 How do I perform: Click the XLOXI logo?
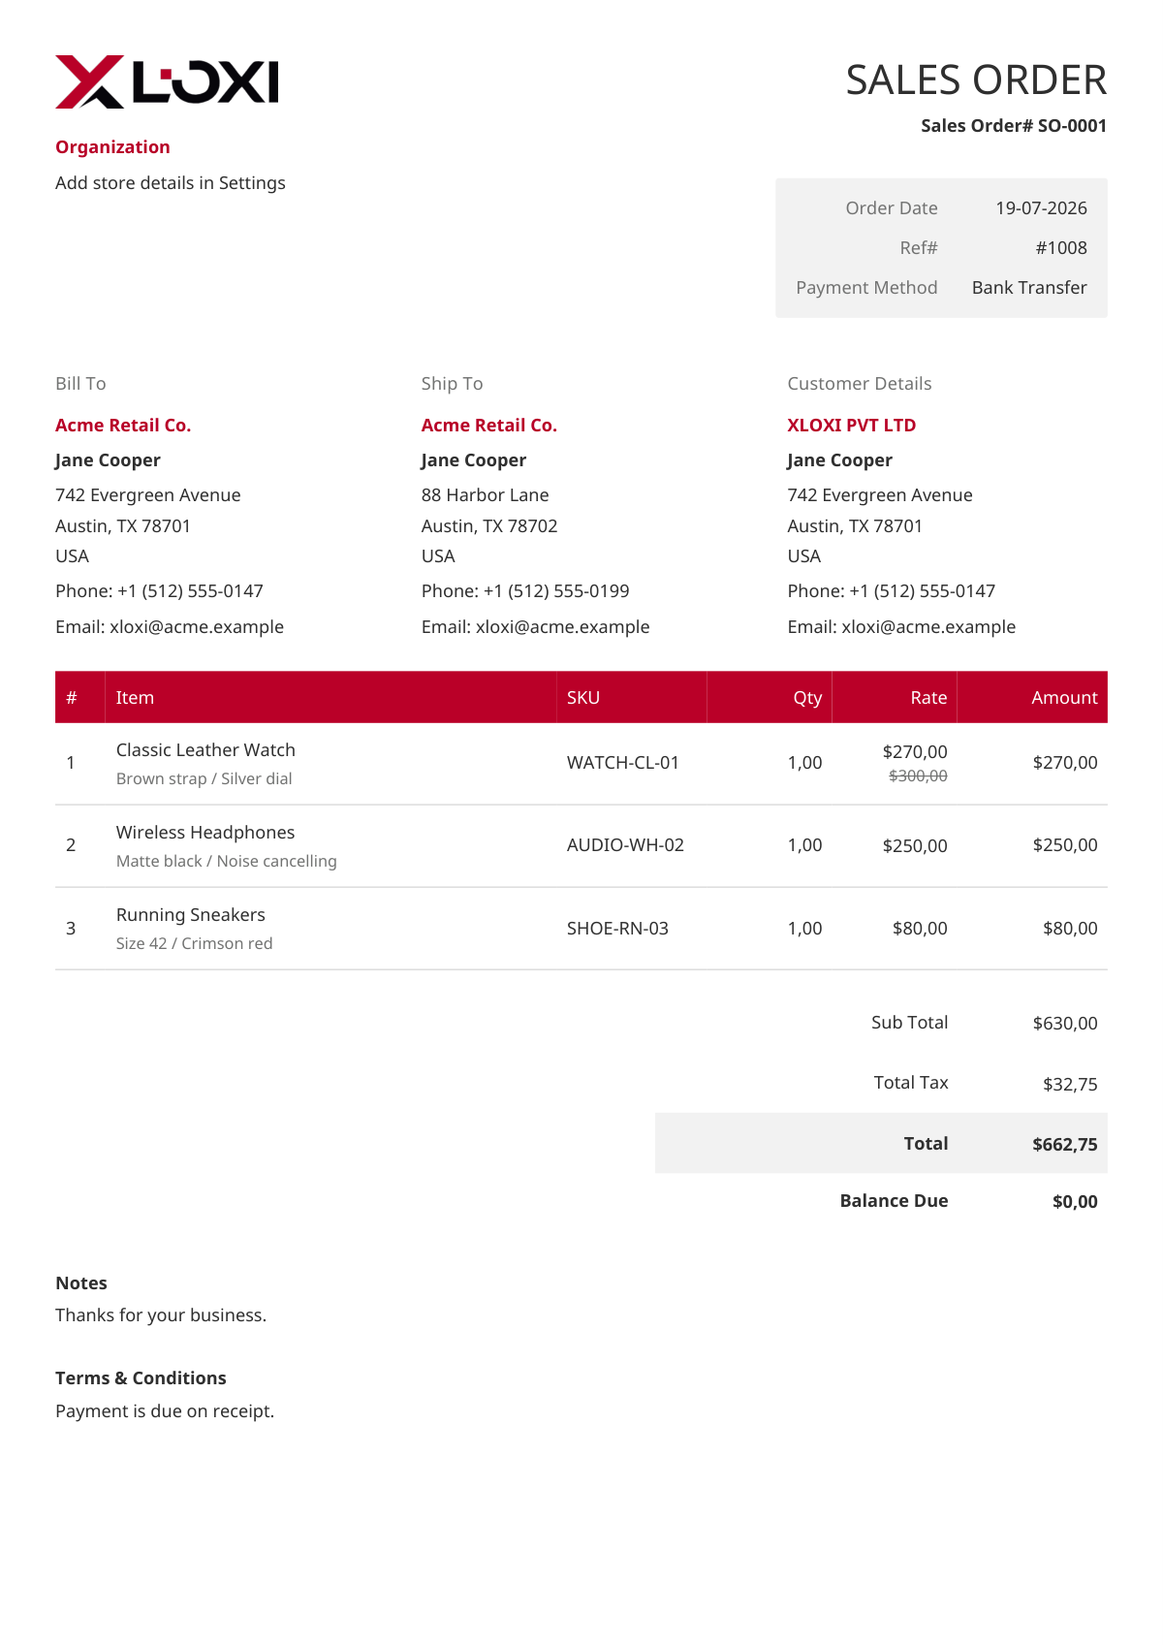tap(167, 81)
